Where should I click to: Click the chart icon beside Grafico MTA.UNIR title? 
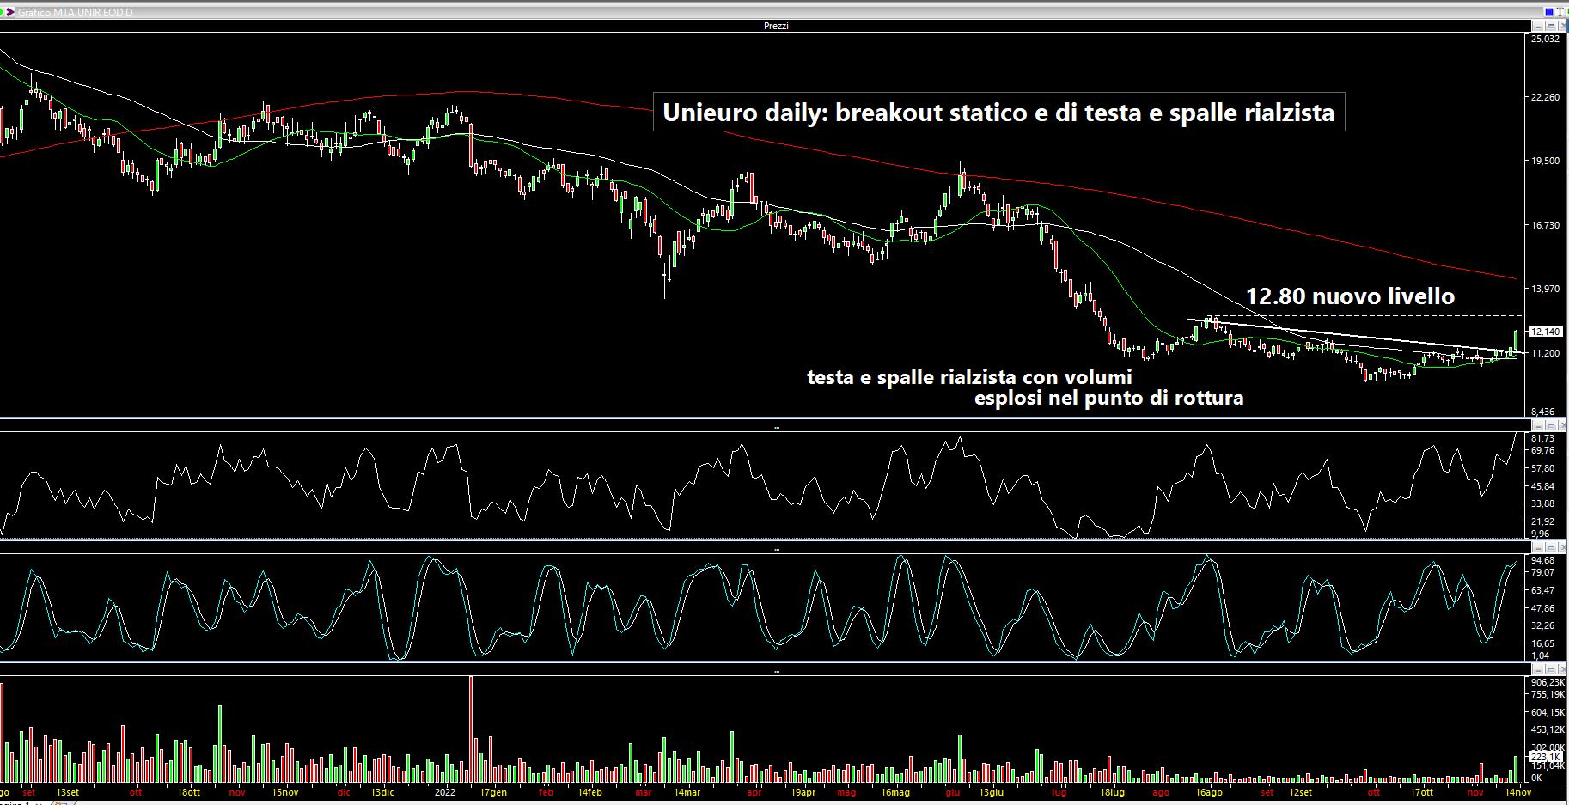[9, 13]
